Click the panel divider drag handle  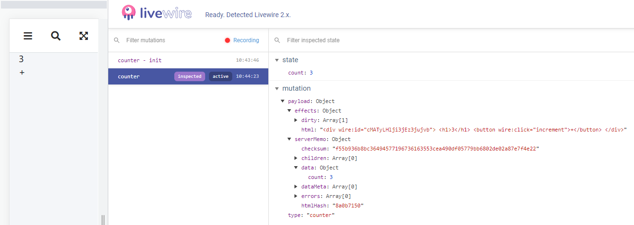[103, 219]
